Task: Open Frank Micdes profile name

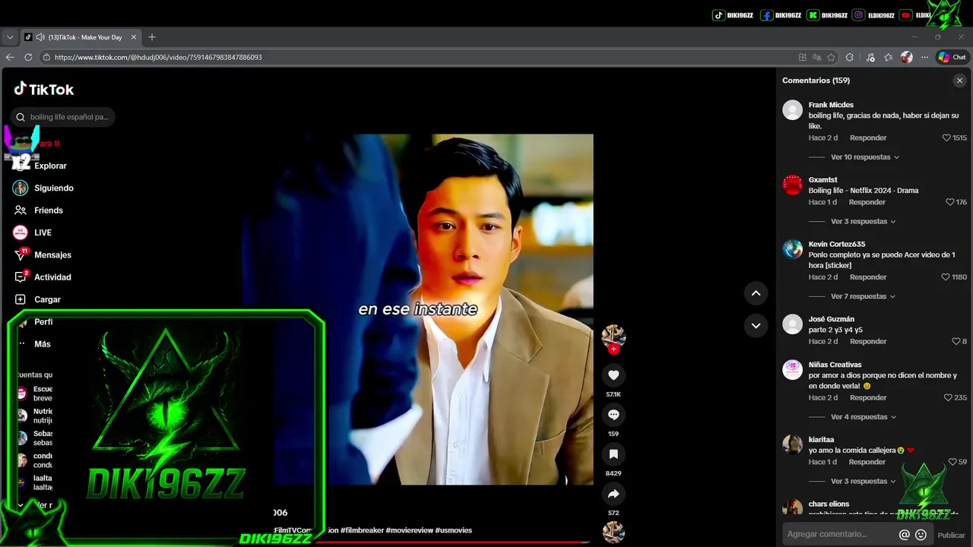Action: click(831, 105)
